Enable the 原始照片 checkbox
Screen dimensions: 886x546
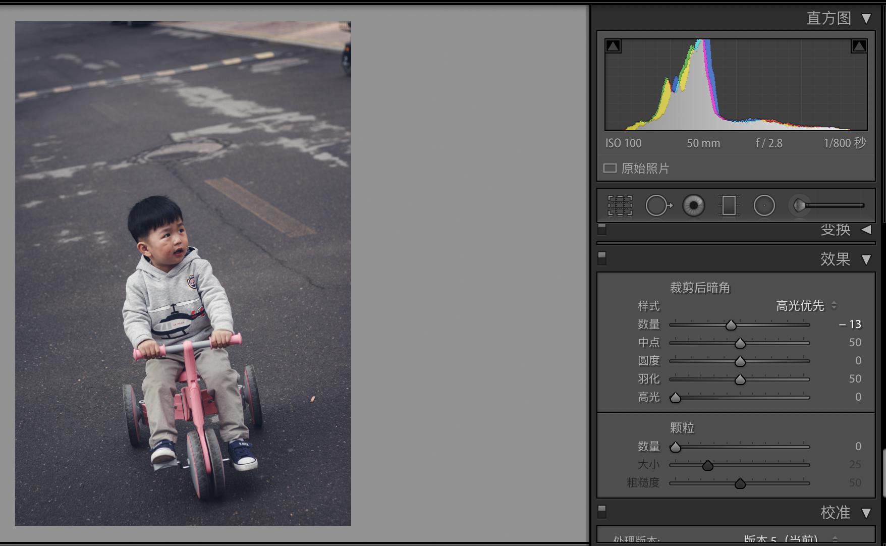(610, 168)
